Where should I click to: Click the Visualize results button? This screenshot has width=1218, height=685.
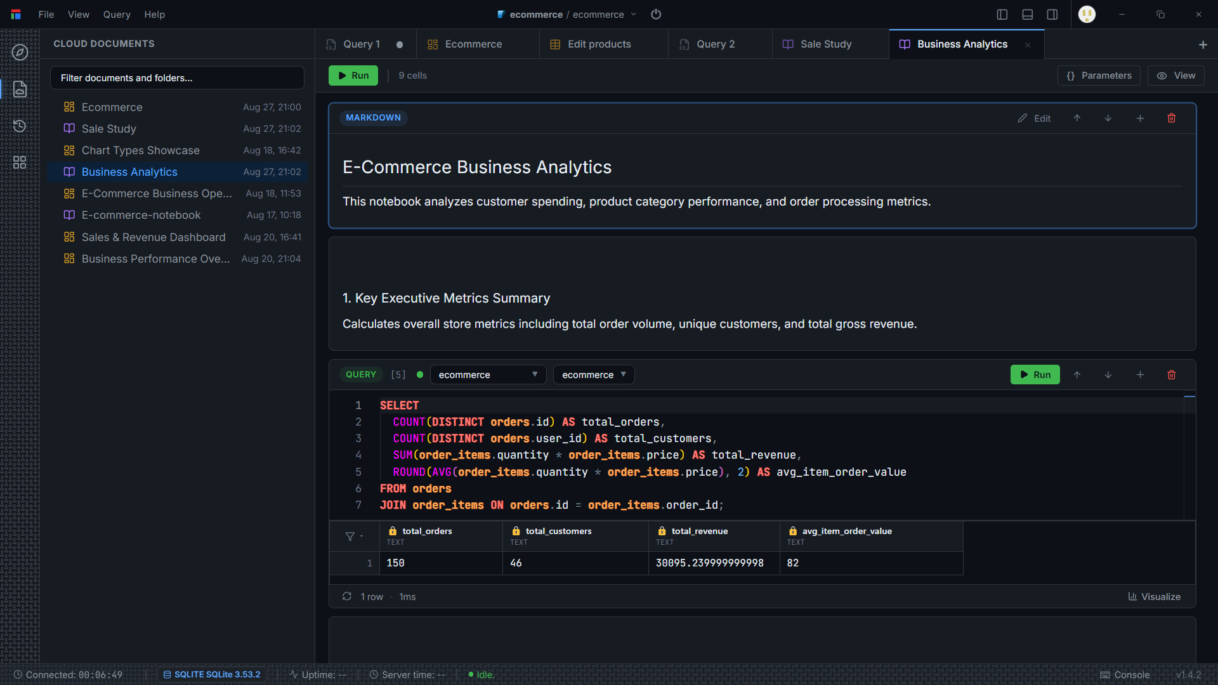[1155, 596]
